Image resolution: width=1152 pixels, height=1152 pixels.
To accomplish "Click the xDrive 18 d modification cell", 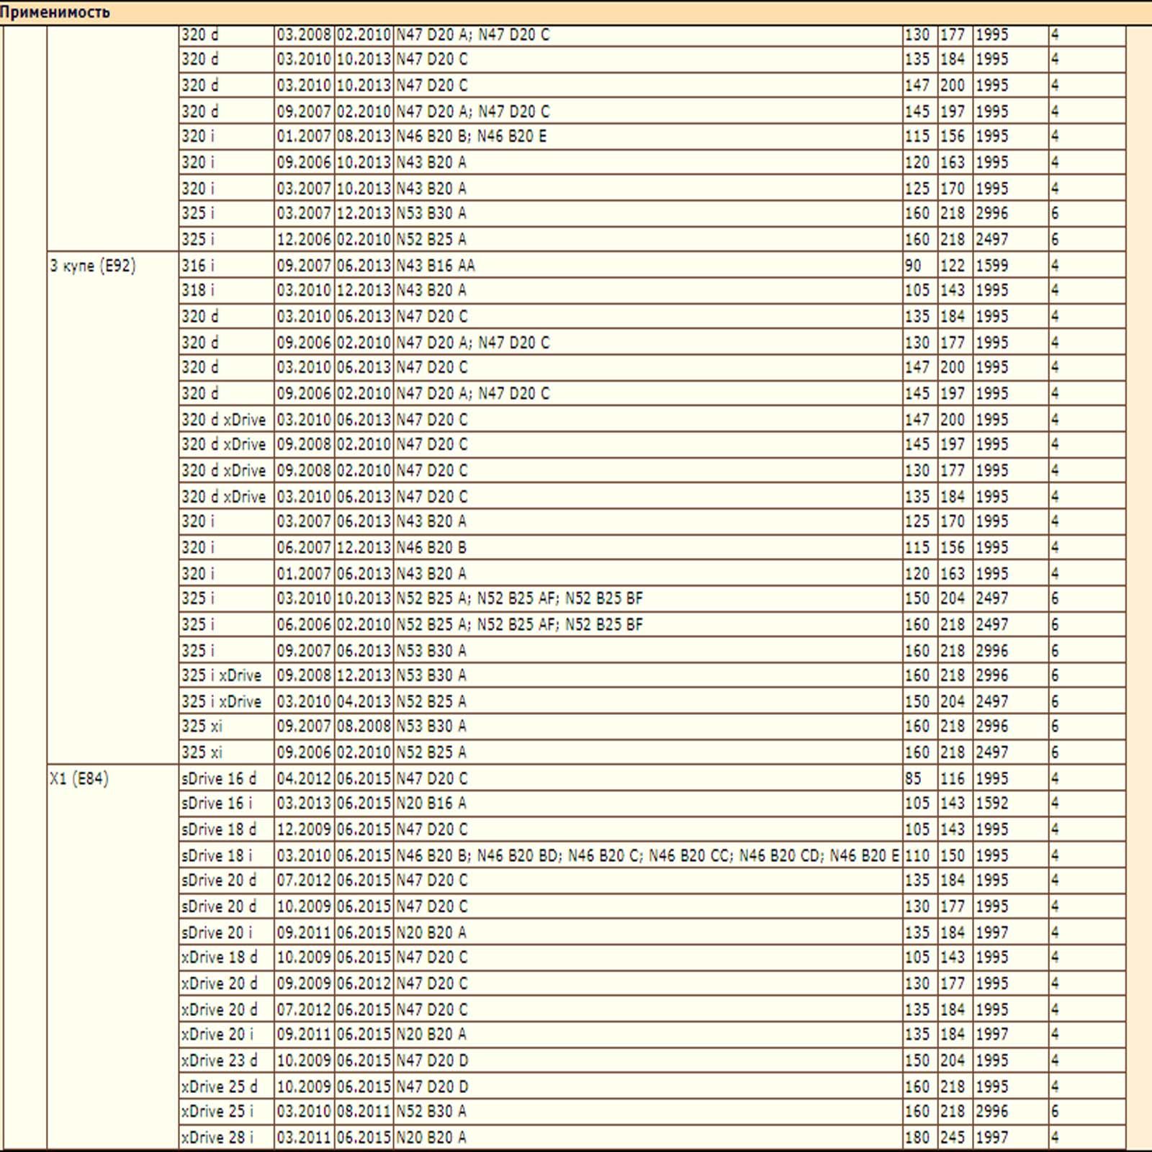I will (x=219, y=957).
